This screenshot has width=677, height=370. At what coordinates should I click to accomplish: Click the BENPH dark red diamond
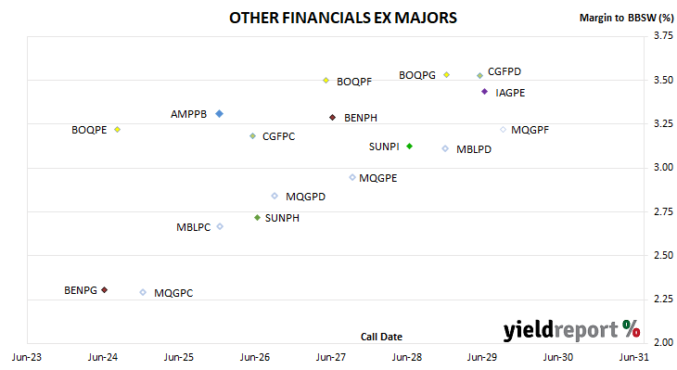click(x=332, y=118)
